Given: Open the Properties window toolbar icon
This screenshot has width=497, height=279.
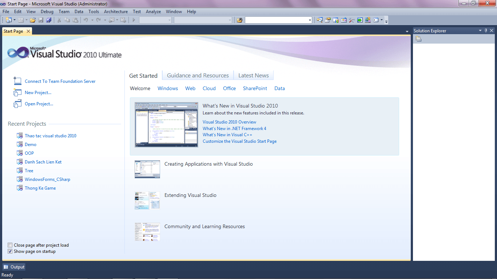Looking at the screenshot, I should pyautogui.click(x=328, y=20).
